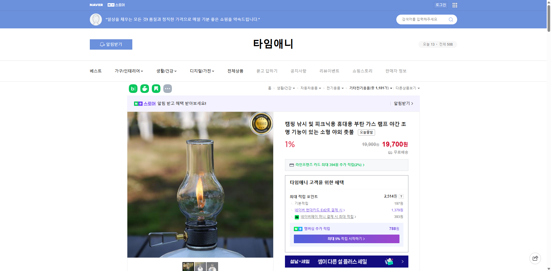Open more sharing options via ellipsis icon
Image resolution: width=551 pixels, height=271 pixels.
pyautogui.click(x=168, y=88)
